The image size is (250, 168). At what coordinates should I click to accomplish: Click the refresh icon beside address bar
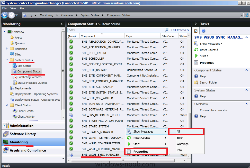tap(247, 15)
